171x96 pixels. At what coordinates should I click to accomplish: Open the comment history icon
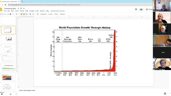[x=136, y=9]
